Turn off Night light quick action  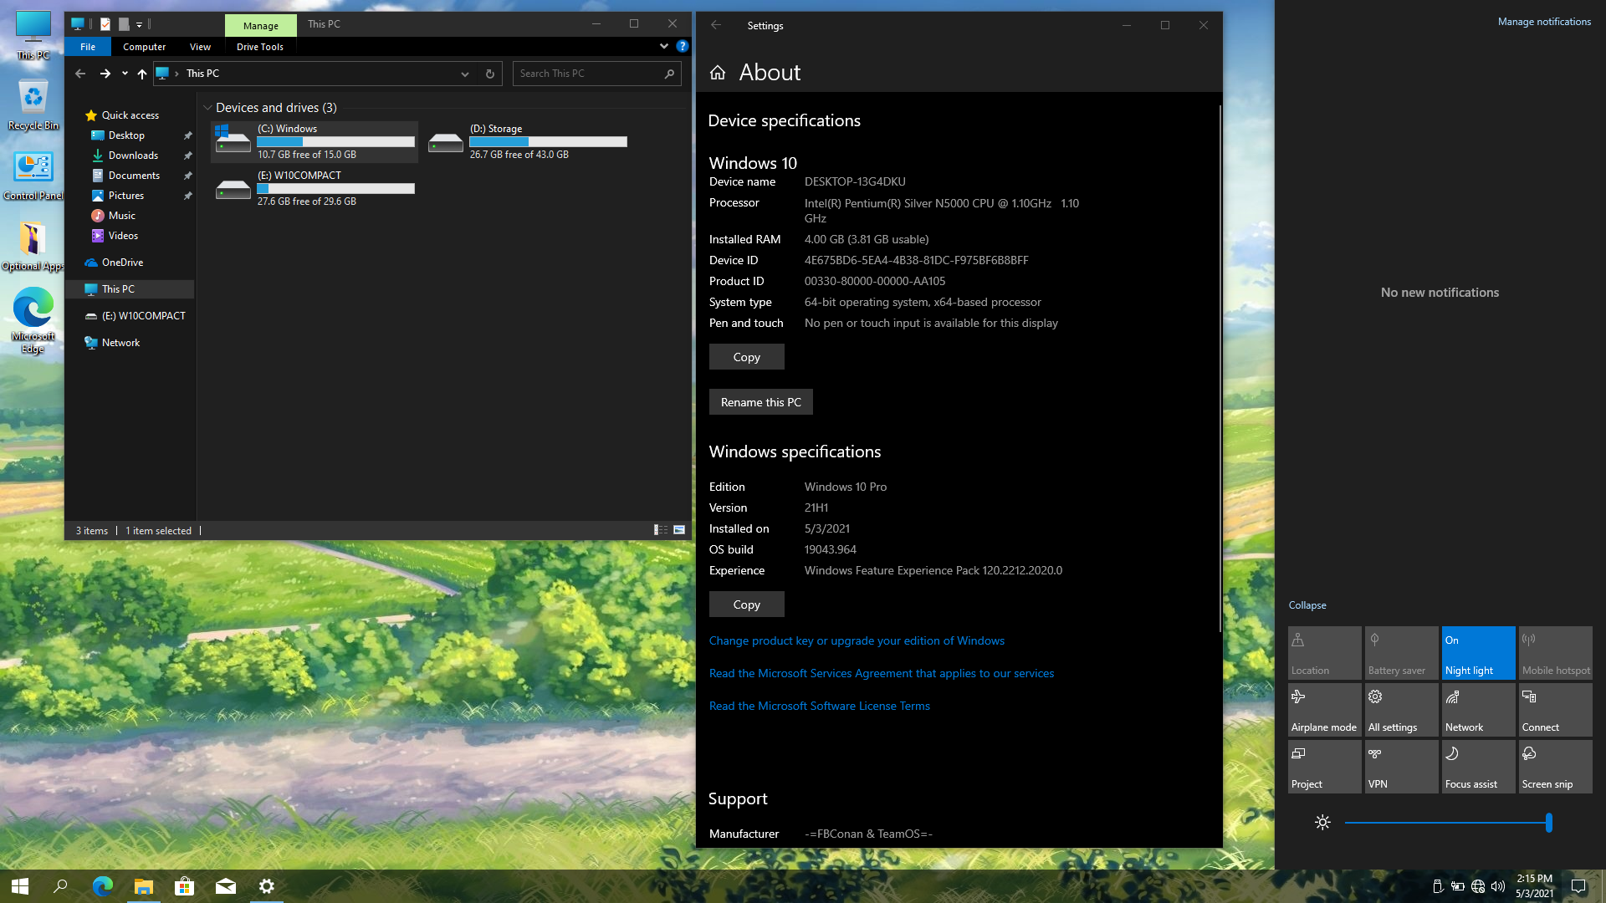pyautogui.click(x=1478, y=653)
